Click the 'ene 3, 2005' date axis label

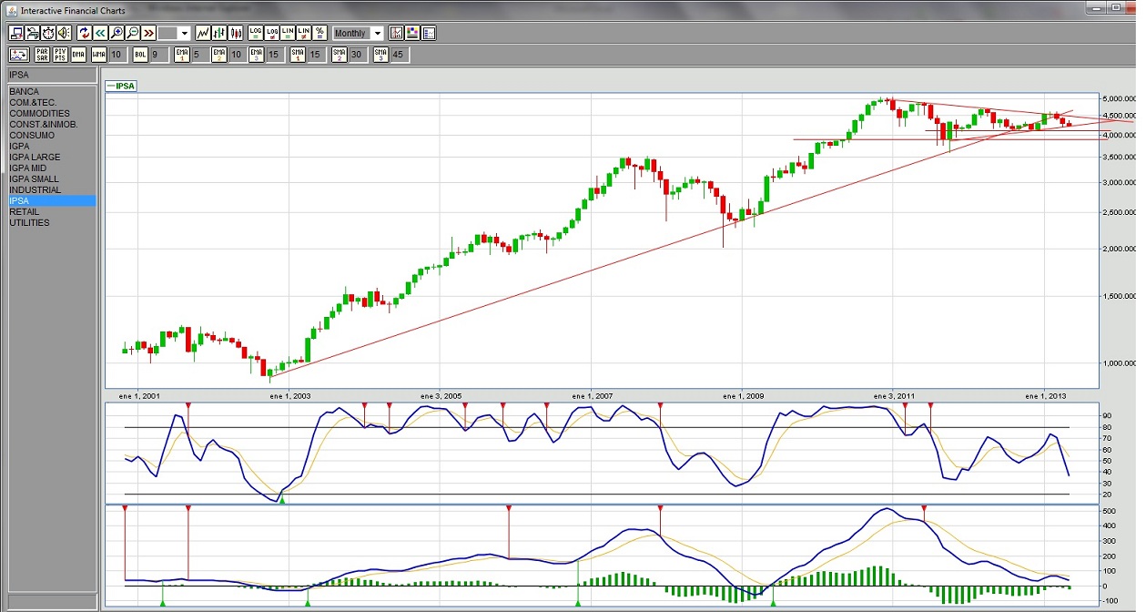click(x=442, y=396)
